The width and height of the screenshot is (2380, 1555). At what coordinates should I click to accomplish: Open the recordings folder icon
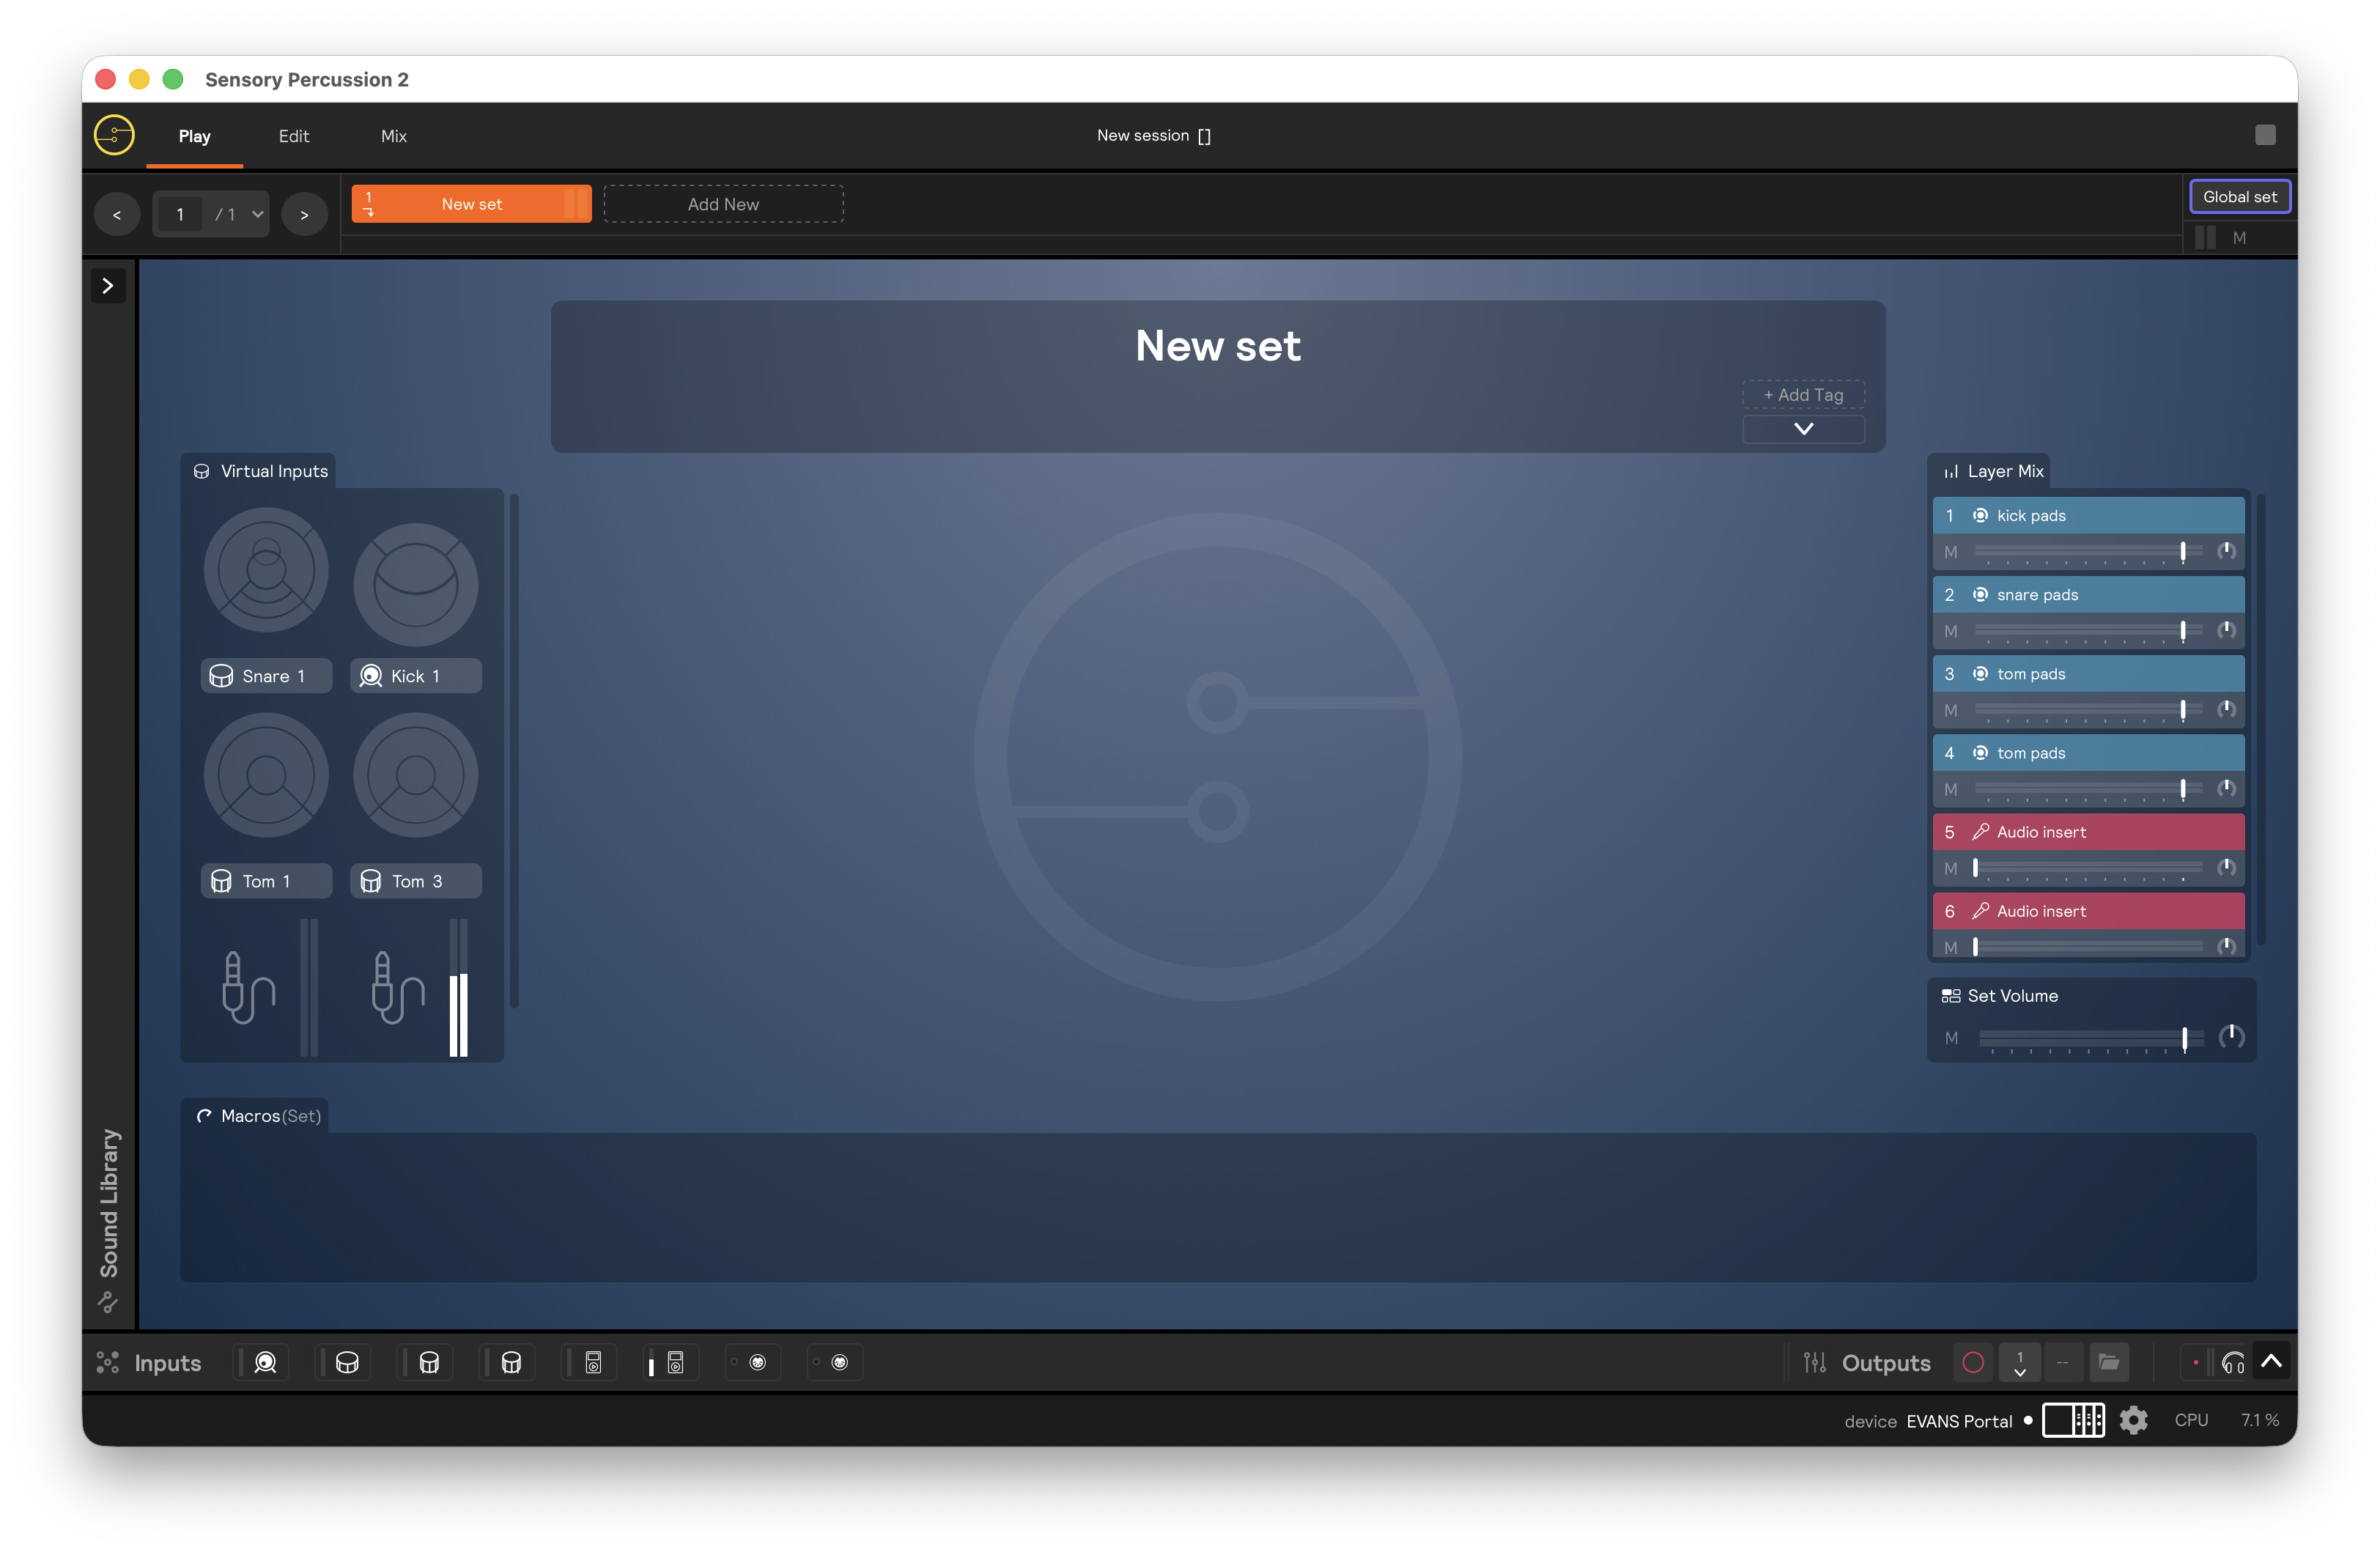tap(2108, 1362)
